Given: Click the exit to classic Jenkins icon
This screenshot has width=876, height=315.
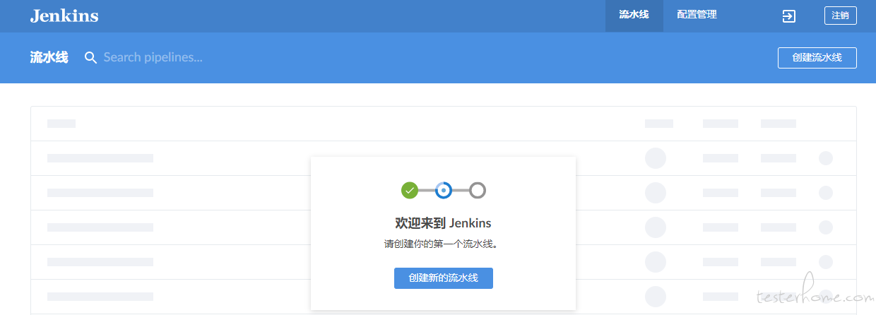Looking at the screenshot, I should coord(789,16).
